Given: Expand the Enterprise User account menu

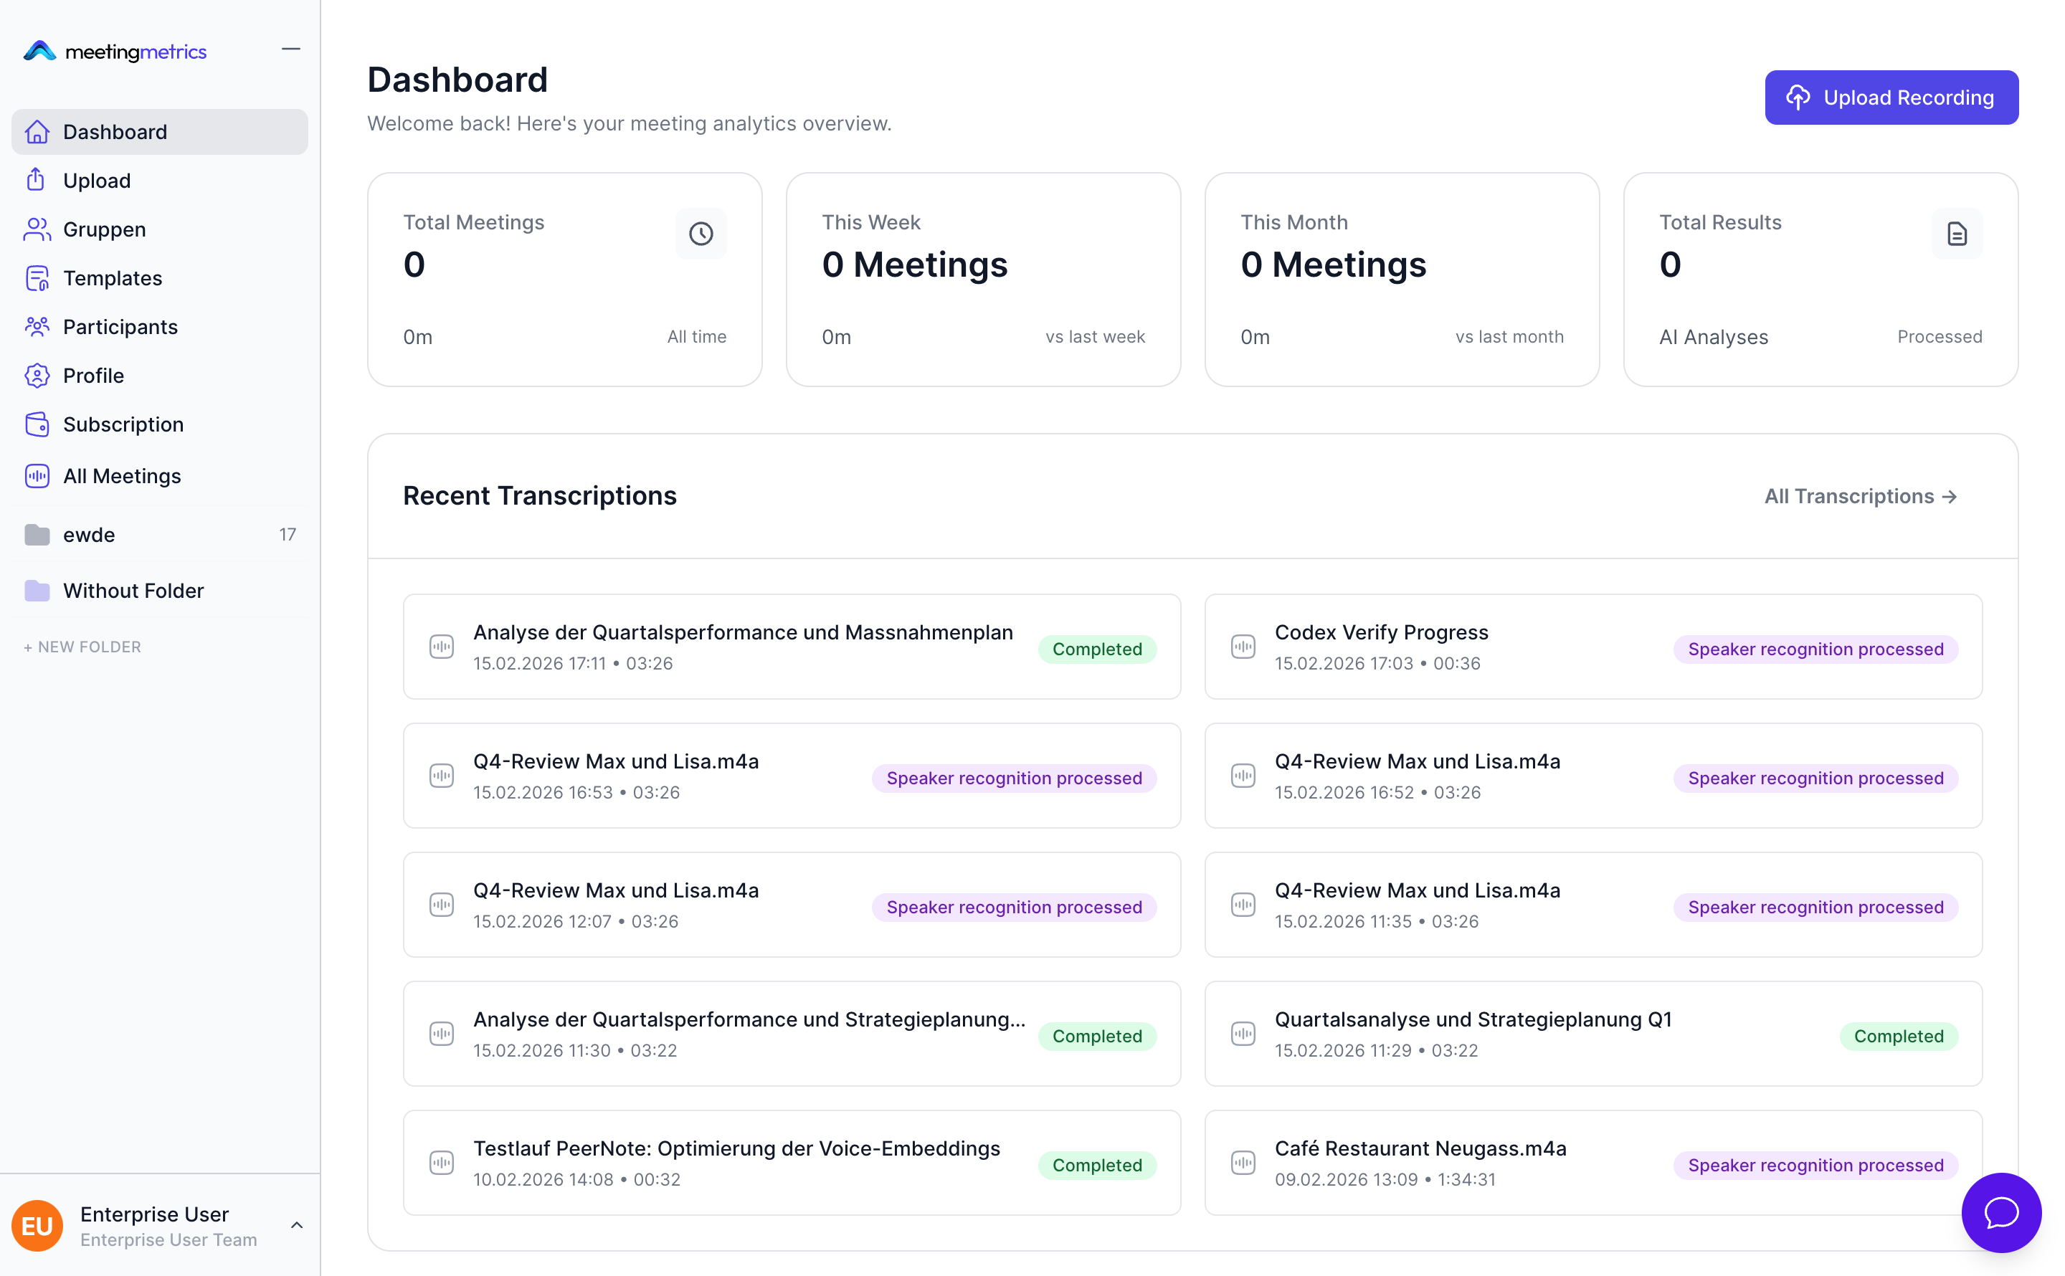Looking at the screenshot, I should click(x=296, y=1224).
